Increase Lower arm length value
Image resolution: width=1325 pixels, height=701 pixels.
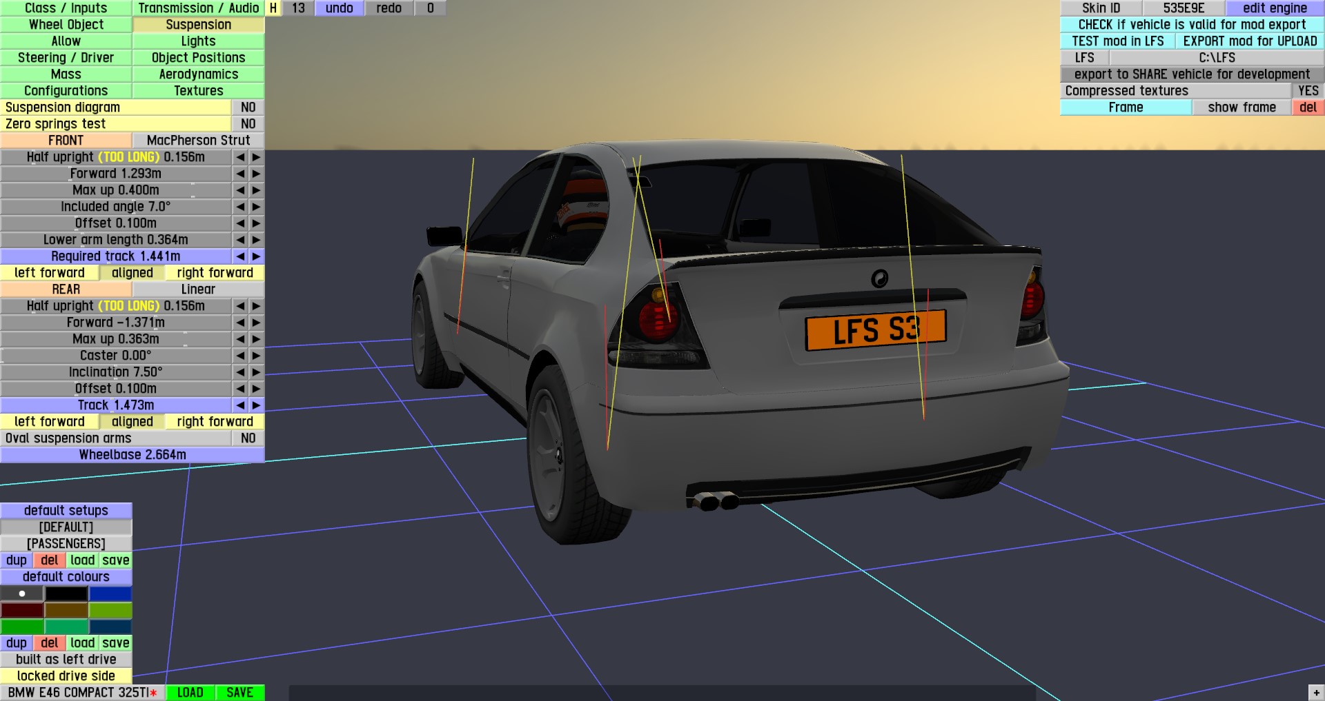coord(256,240)
